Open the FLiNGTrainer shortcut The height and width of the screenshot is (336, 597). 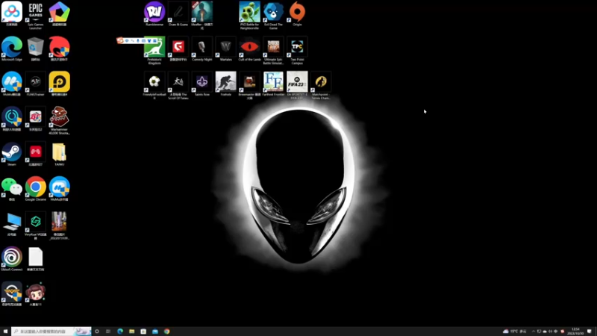(x=35, y=84)
